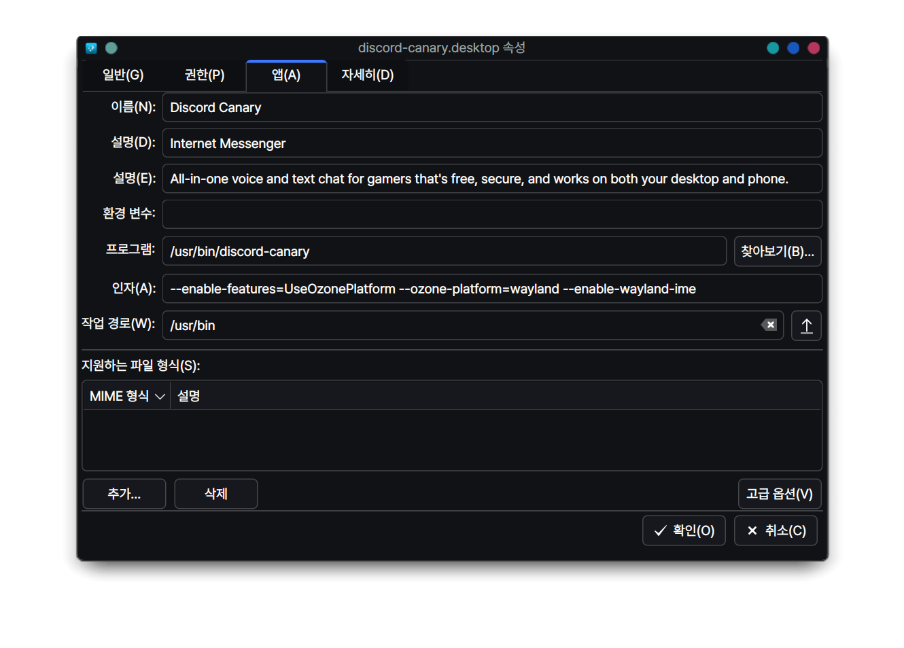Switch to the 일반(G) tab

tap(123, 75)
